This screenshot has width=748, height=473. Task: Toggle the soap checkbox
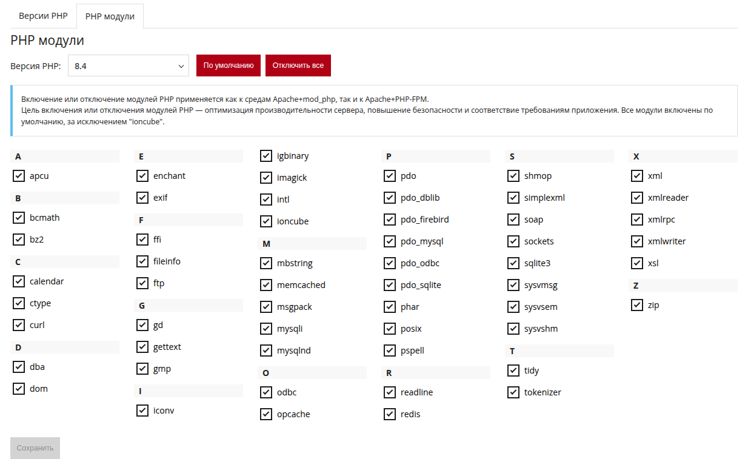(x=513, y=220)
